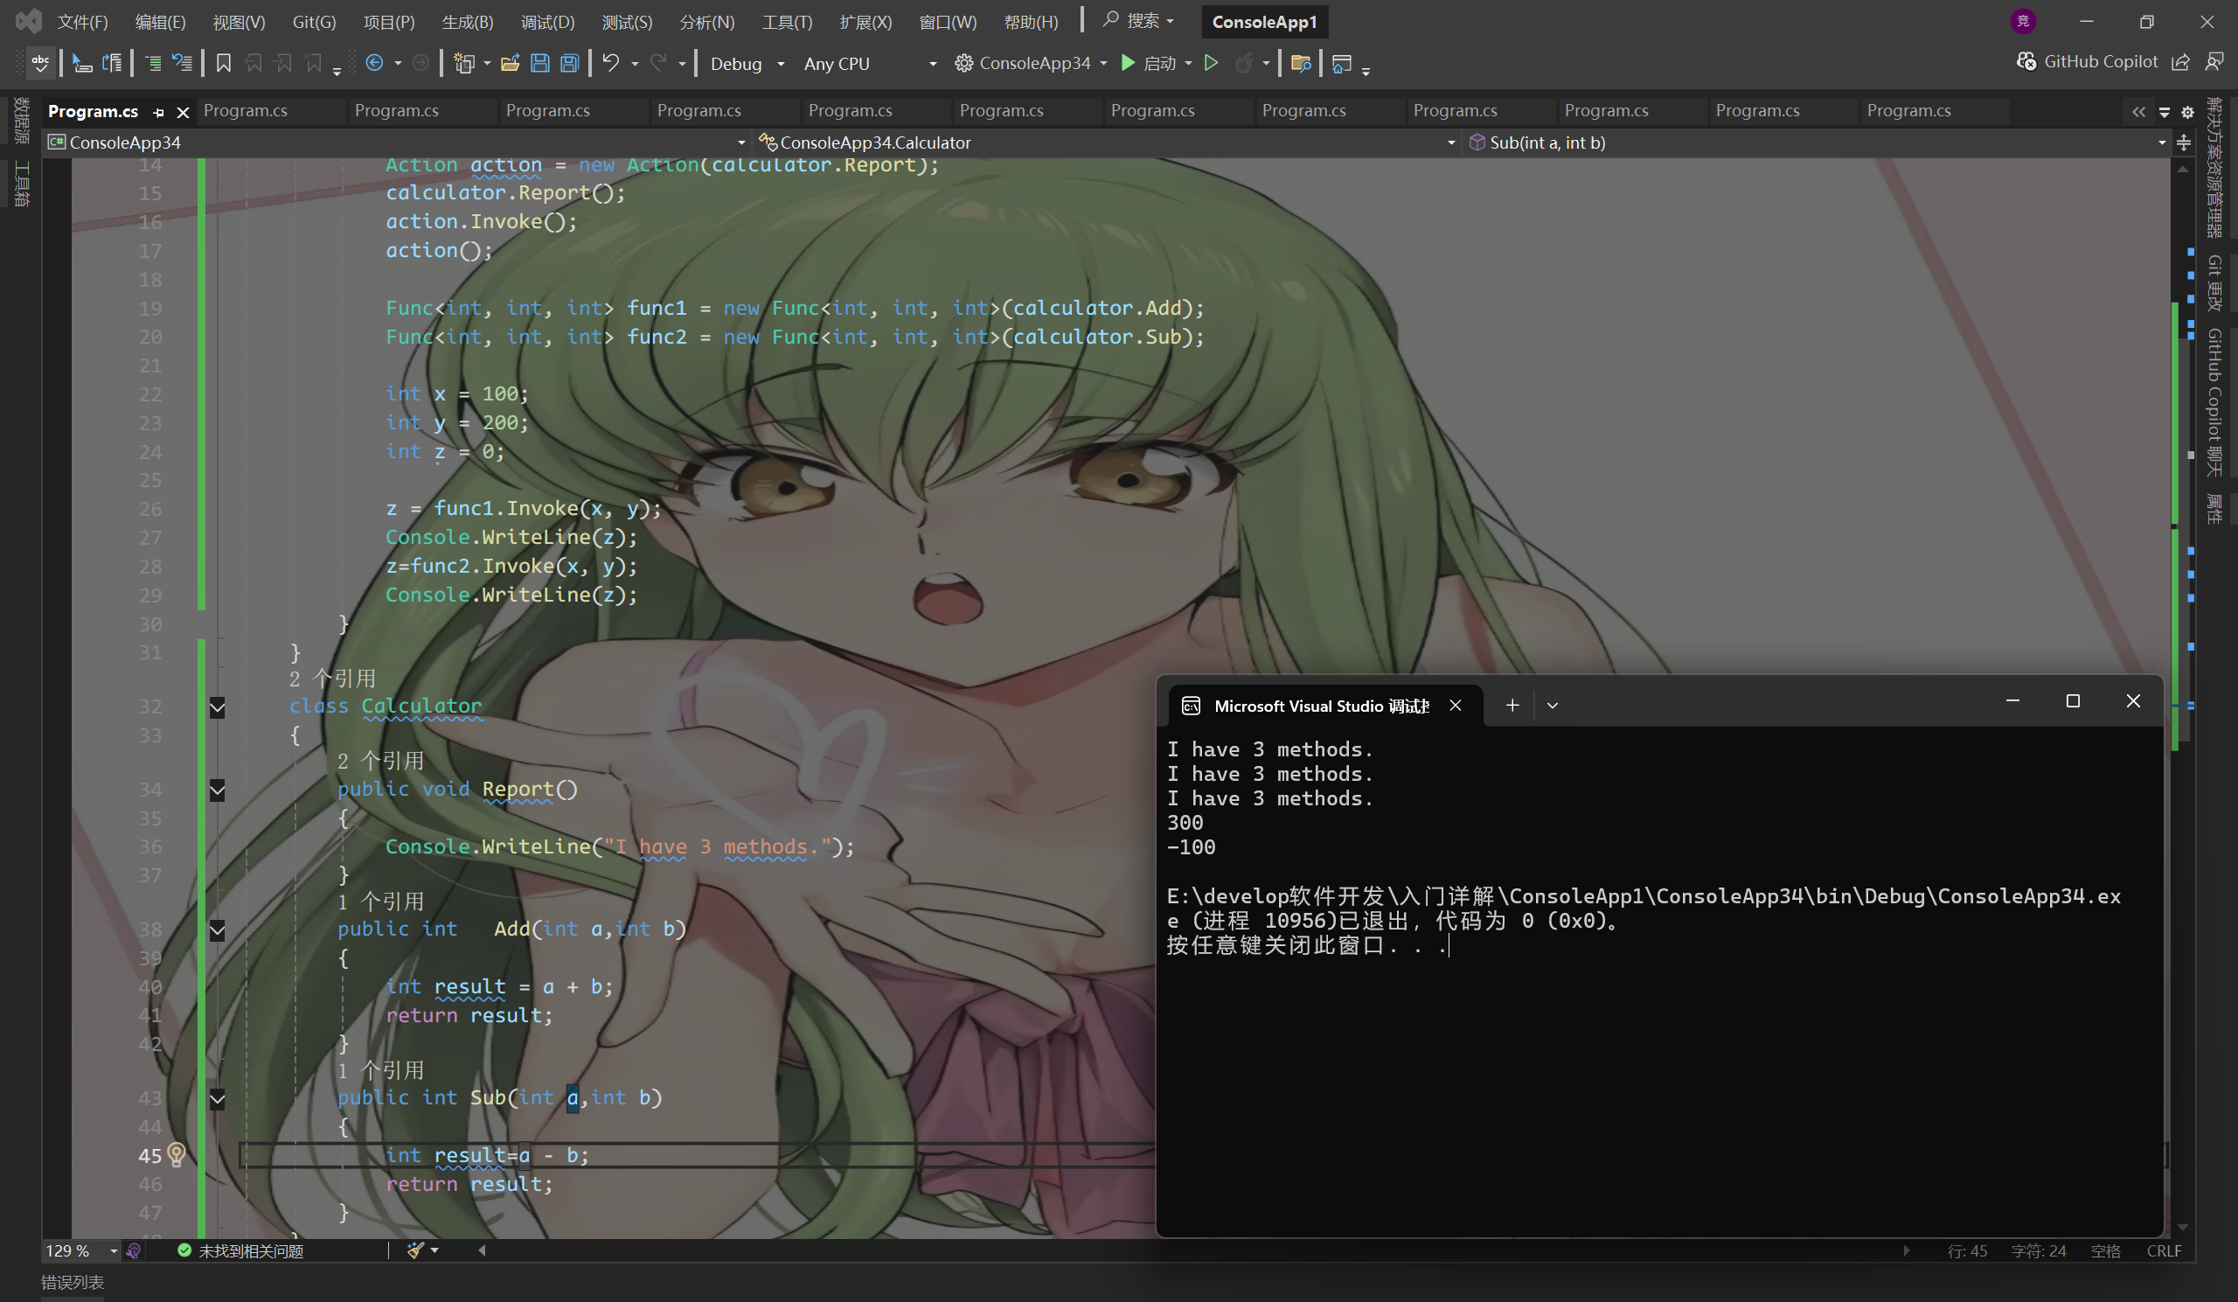Open the Sub(int a, int b) member dropdown
Screen dimensions: 2238x1302
click(x=1818, y=143)
